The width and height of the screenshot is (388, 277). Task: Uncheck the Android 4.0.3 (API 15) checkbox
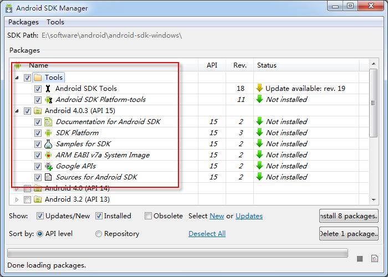tap(27, 111)
